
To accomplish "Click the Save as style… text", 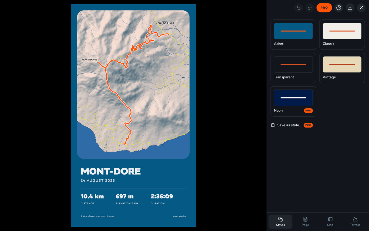I will 289,125.
